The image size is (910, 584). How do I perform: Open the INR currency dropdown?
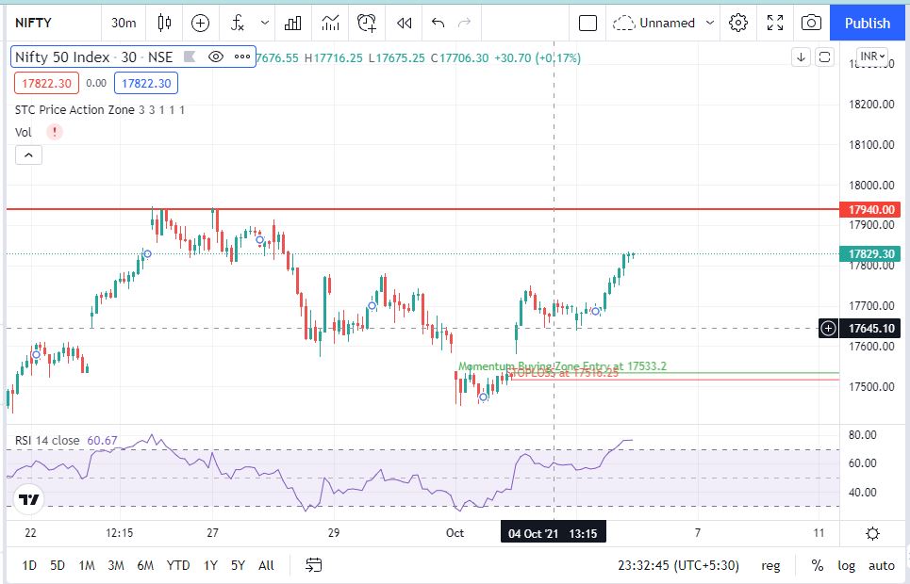pyautogui.click(x=872, y=57)
